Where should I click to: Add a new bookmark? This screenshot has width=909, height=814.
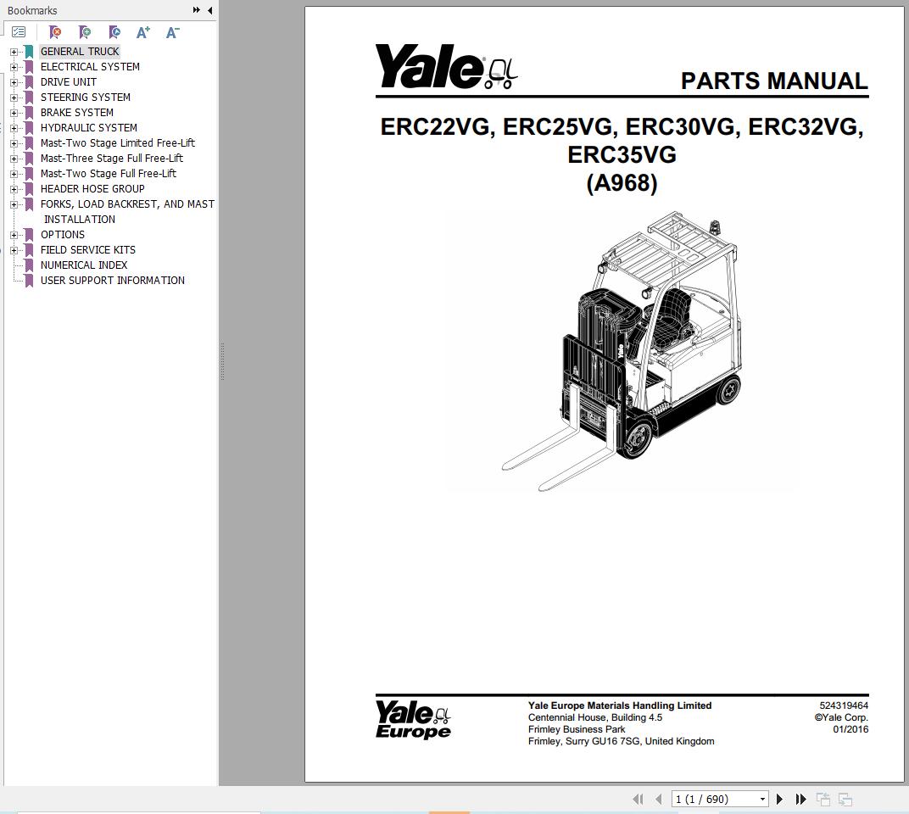[x=85, y=31]
